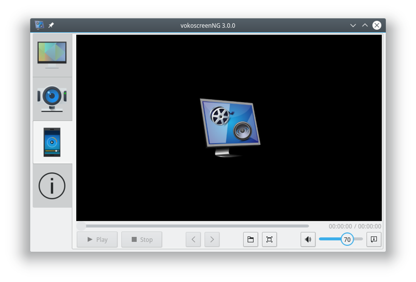Screen dimensions: 416x282
Task: Click the bottom-right tooltip info icon
Action: click(x=373, y=240)
